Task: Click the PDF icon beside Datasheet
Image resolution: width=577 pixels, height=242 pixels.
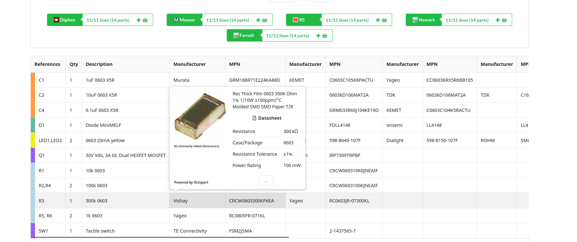Action: click(x=254, y=118)
